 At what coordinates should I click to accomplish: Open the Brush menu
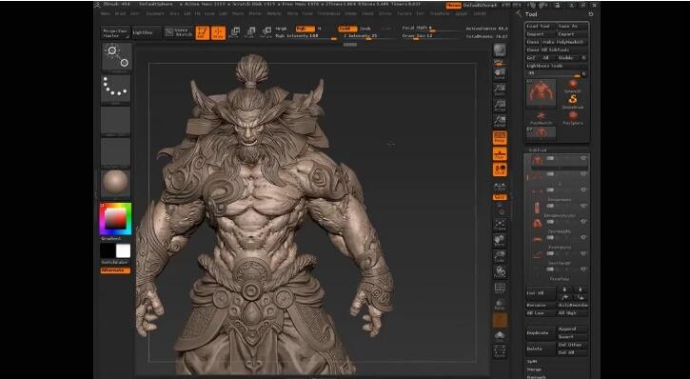(120, 13)
